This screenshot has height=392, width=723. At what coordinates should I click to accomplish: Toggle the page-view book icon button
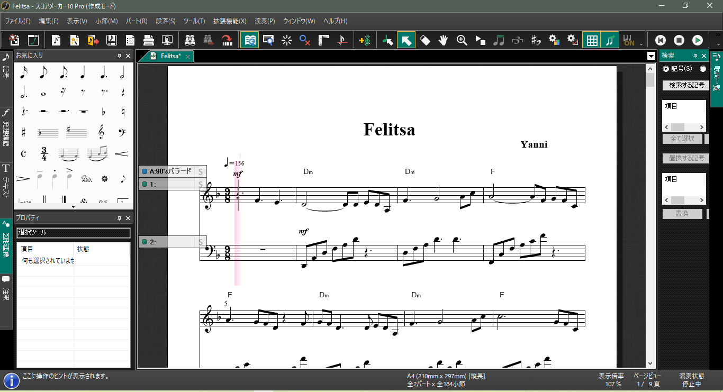click(x=249, y=40)
